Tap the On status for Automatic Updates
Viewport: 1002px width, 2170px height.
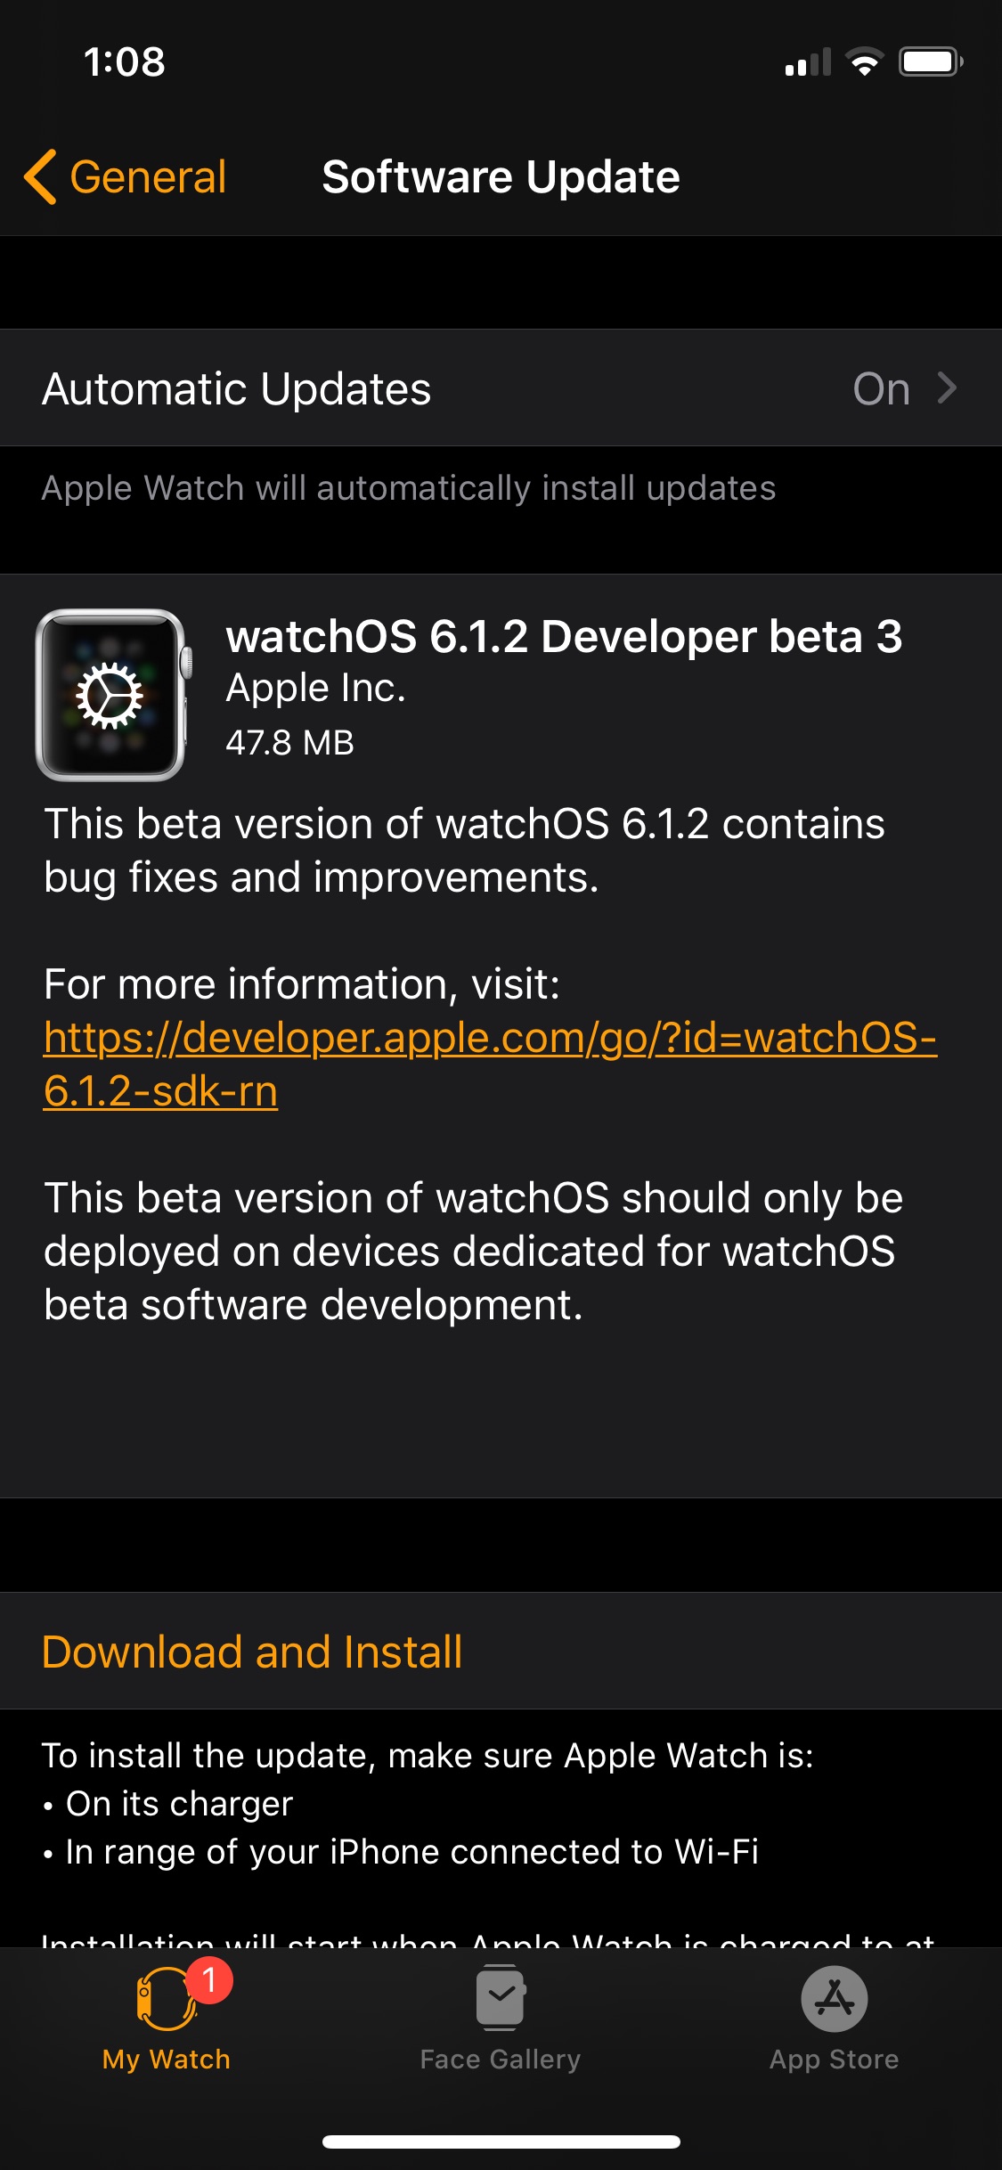pos(880,387)
